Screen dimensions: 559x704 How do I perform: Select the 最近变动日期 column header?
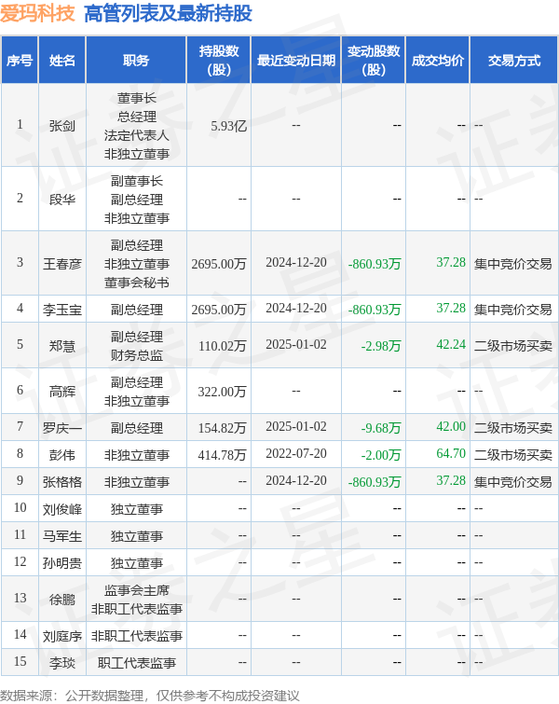click(x=296, y=61)
